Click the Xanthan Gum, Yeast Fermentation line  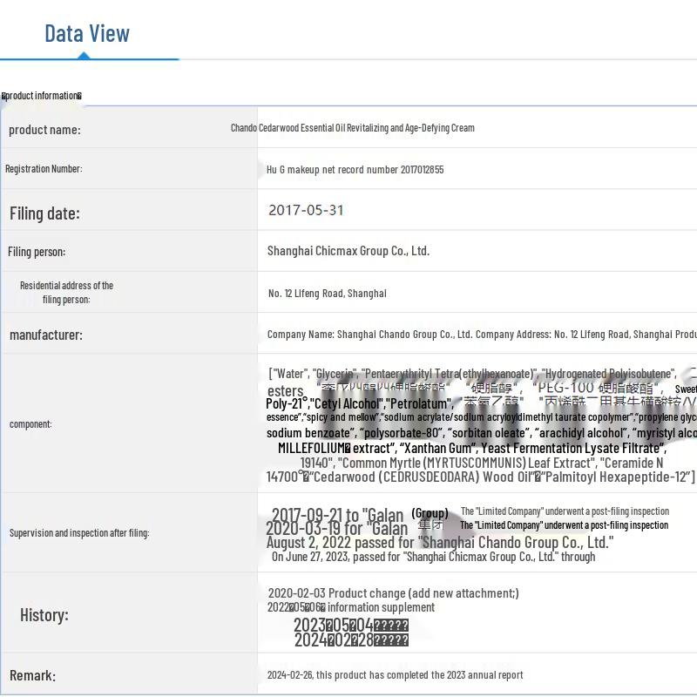coord(471,448)
